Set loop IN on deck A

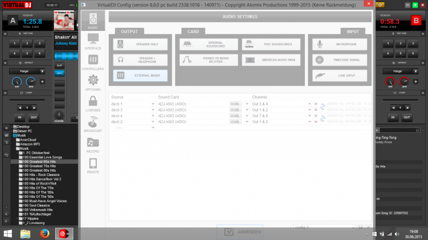tap(20, 117)
